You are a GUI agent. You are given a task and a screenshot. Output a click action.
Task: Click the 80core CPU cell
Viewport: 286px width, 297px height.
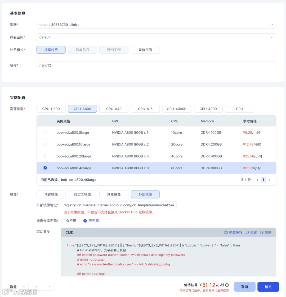177,168
